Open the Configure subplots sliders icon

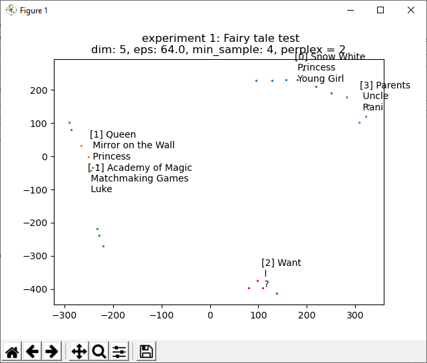click(119, 352)
